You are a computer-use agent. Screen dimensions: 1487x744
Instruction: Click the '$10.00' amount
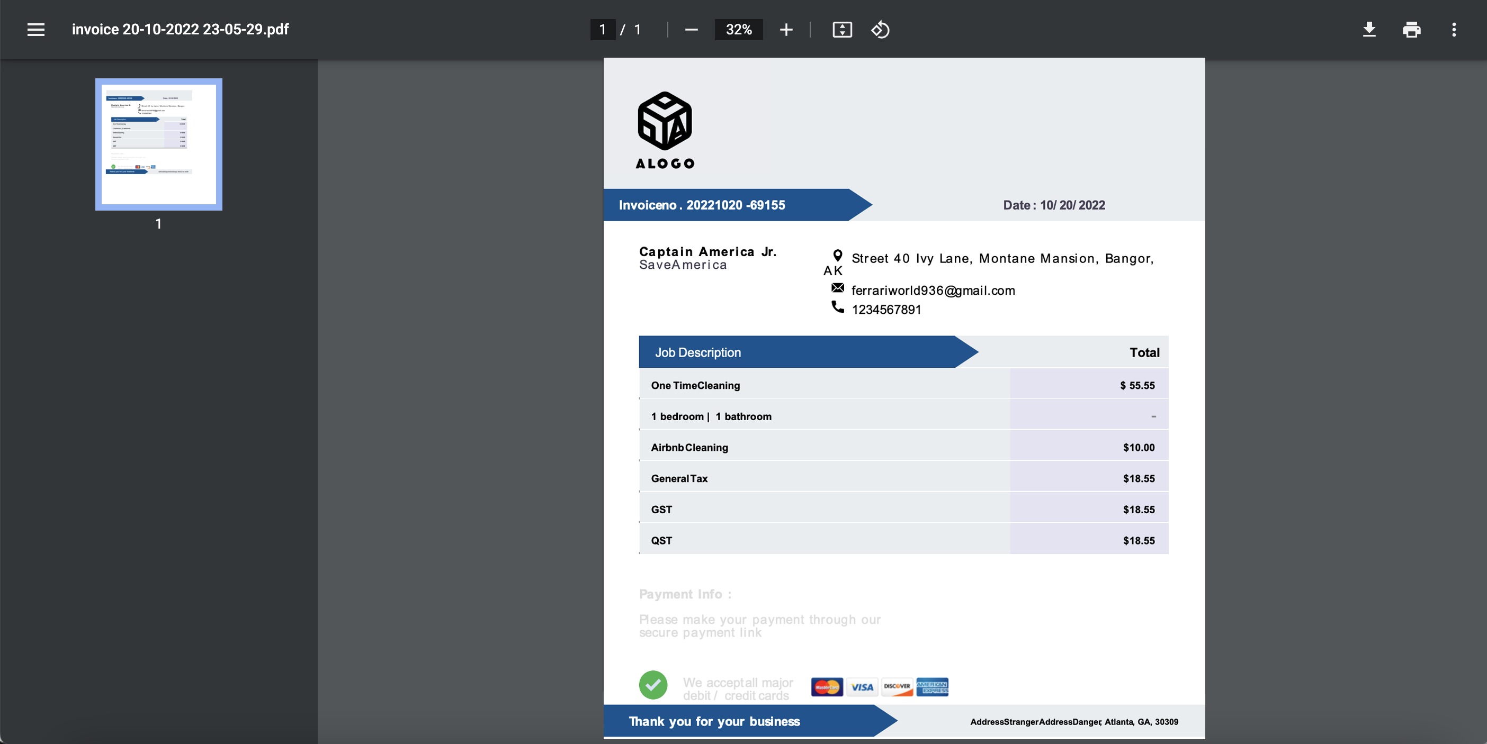click(1139, 448)
